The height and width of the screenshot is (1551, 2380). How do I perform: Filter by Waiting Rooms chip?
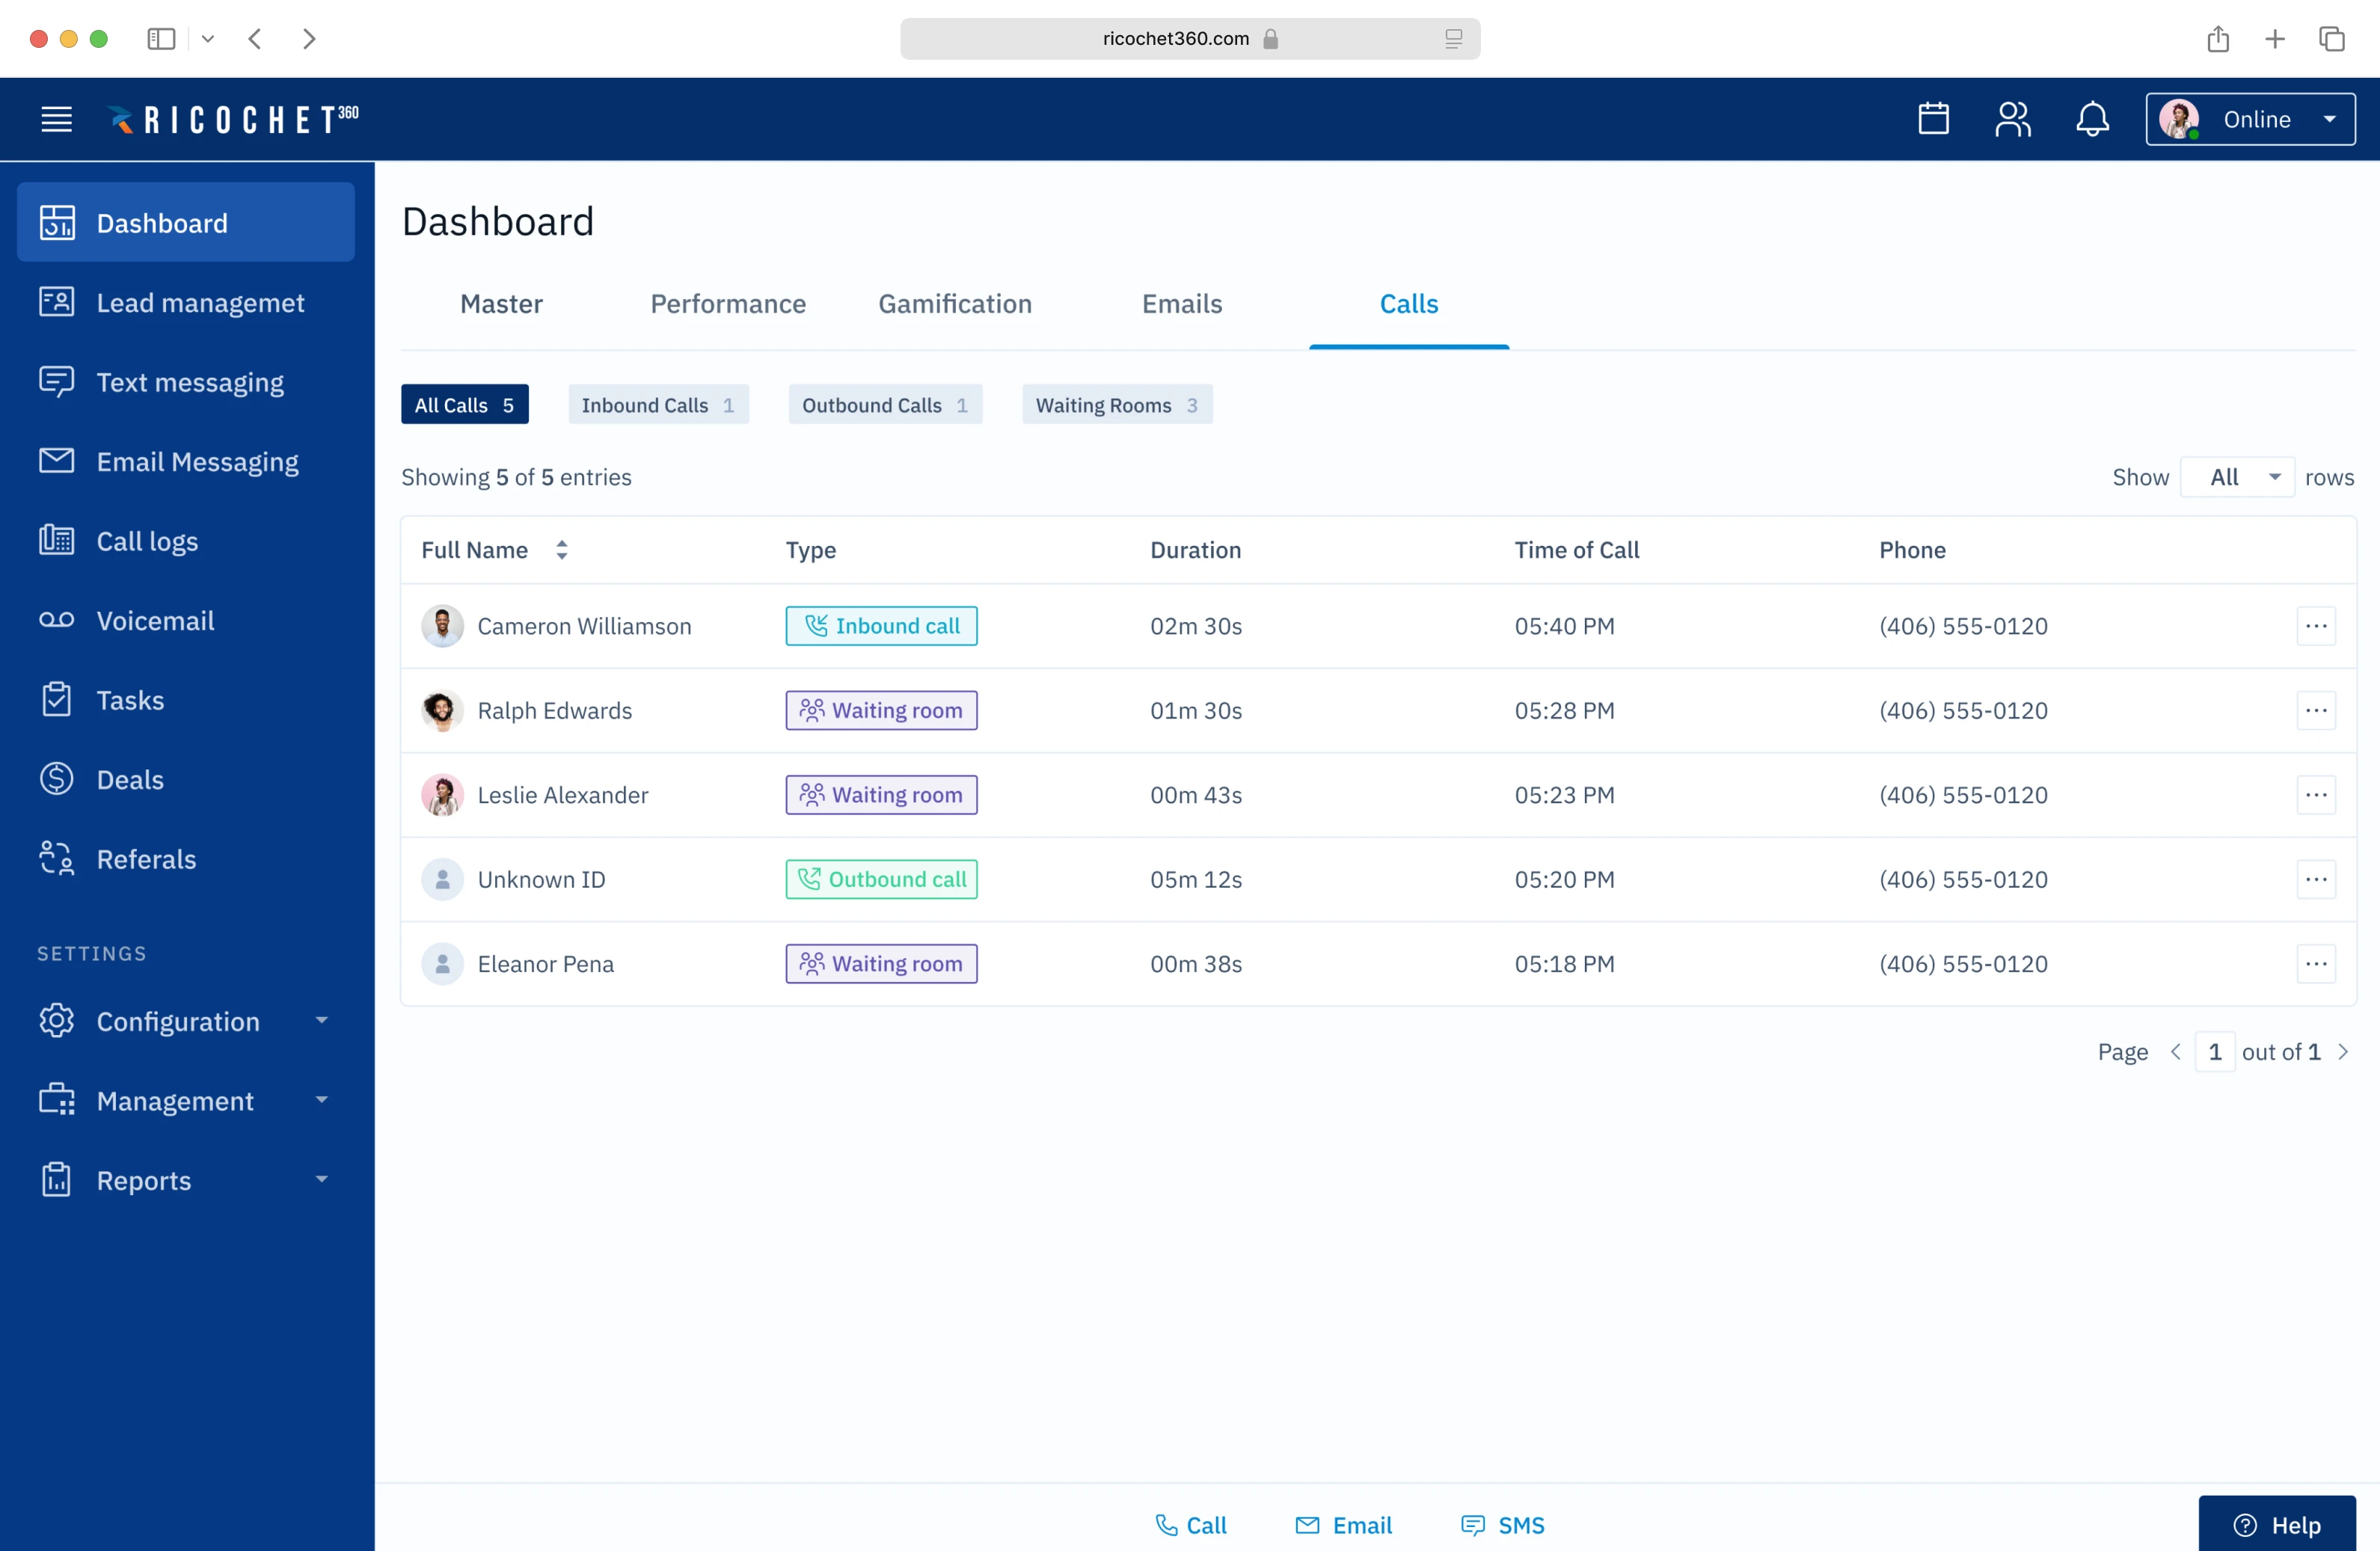point(1116,405)
